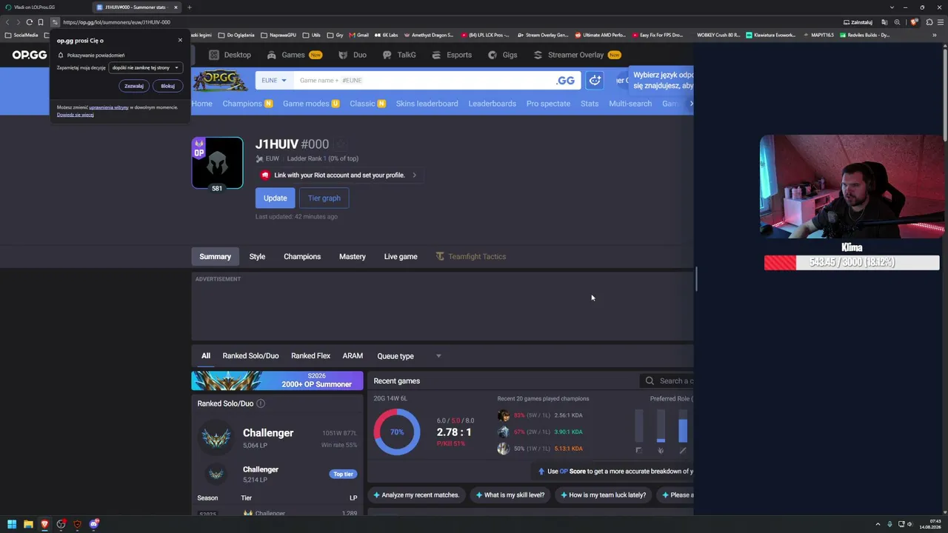The image size is (948, 533).
Task: Open the Tier graph
Action: (x=324, y=198)
